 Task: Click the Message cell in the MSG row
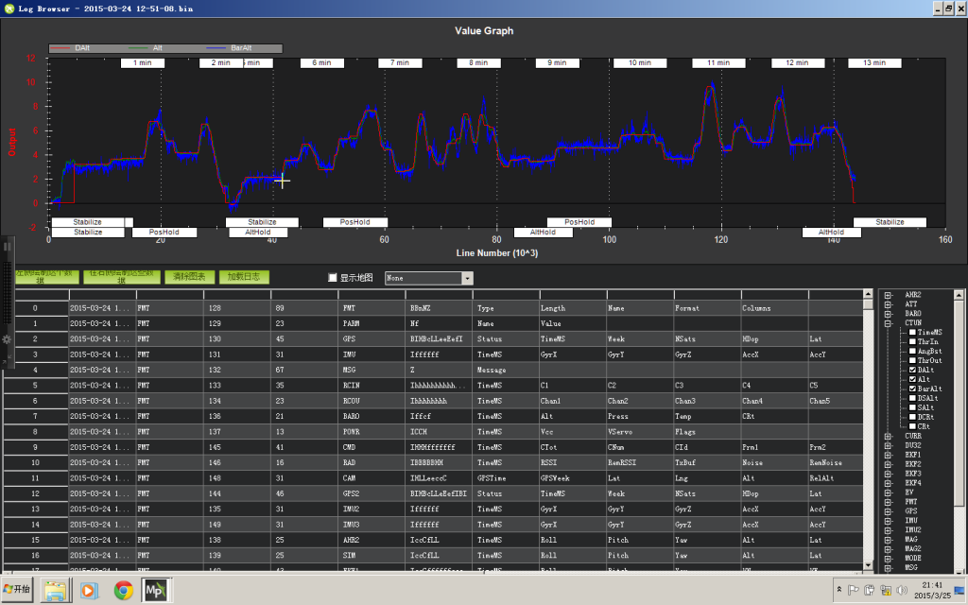tap(507, 370)
